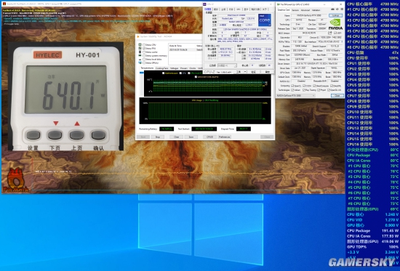This screenshot has height=271, width=400.
Task: Open the CPU-Z processor selection dropdown
Action: tap(227, 65)
